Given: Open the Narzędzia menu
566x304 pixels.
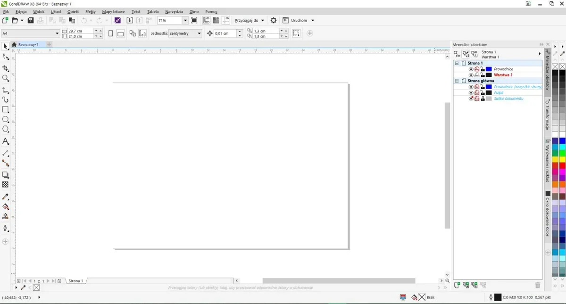Looking at the screenshot, I should tap(174, 11).
